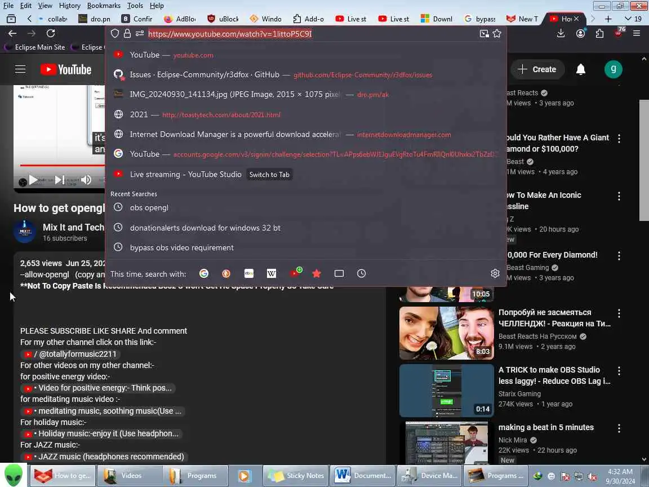Switch to the bypass Google tab
Image resolution: width=649 pixels, height=487 pixels.
[480, 19]
